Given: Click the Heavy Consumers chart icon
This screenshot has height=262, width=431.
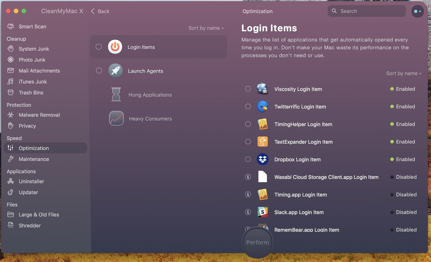Looking at the screenshot, I should [116, 118].
